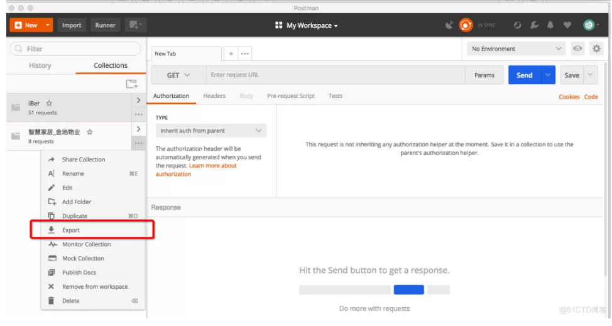Click the Monitor Collection pulse icon

click(x=52, y=244)
